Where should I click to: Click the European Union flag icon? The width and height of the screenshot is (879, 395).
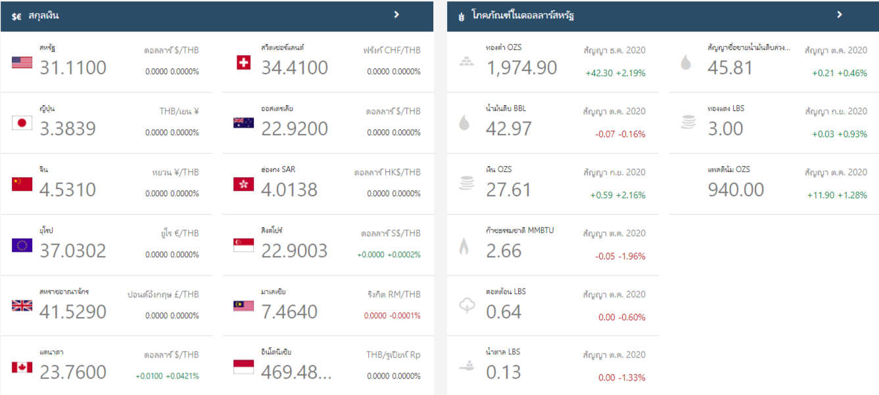click(x=22, y=245)
